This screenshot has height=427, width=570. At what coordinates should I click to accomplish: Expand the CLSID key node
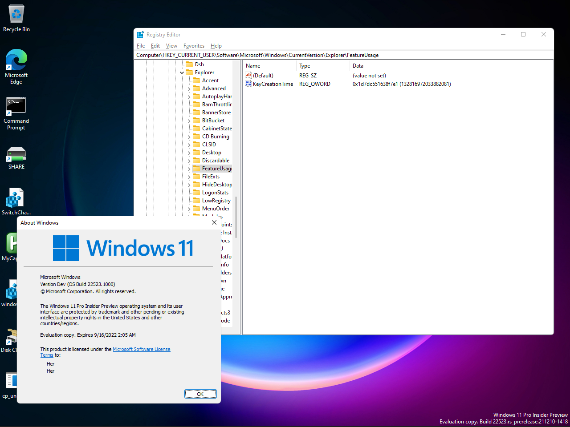pos(189,145)
